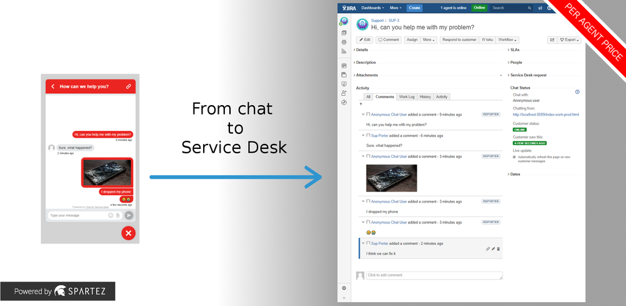Screen dimensions: 626x306
Task: Copy permalink of 'I think we can fix it' comment
Action: click(488, 248)
